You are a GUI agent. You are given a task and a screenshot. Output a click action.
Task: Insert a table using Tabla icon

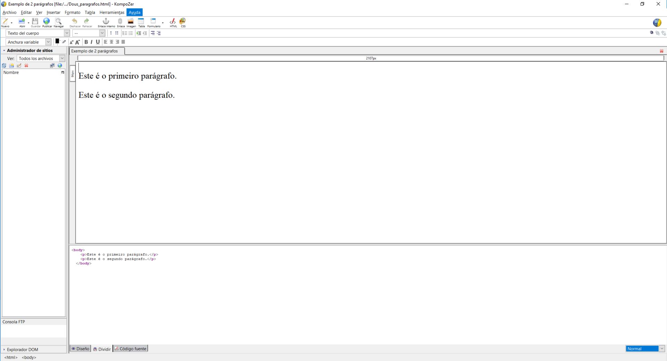(x=141, y=22)
